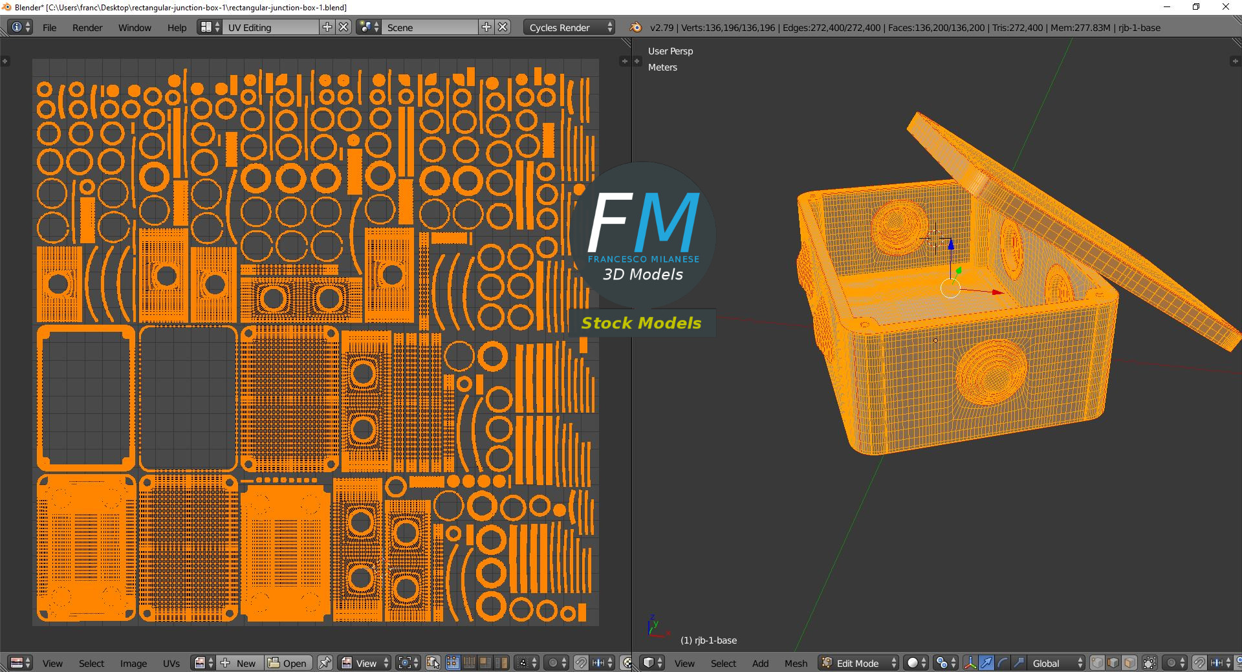Open the UVs menu
Viewport: 1242px width, 672px height.
point(171,663)
